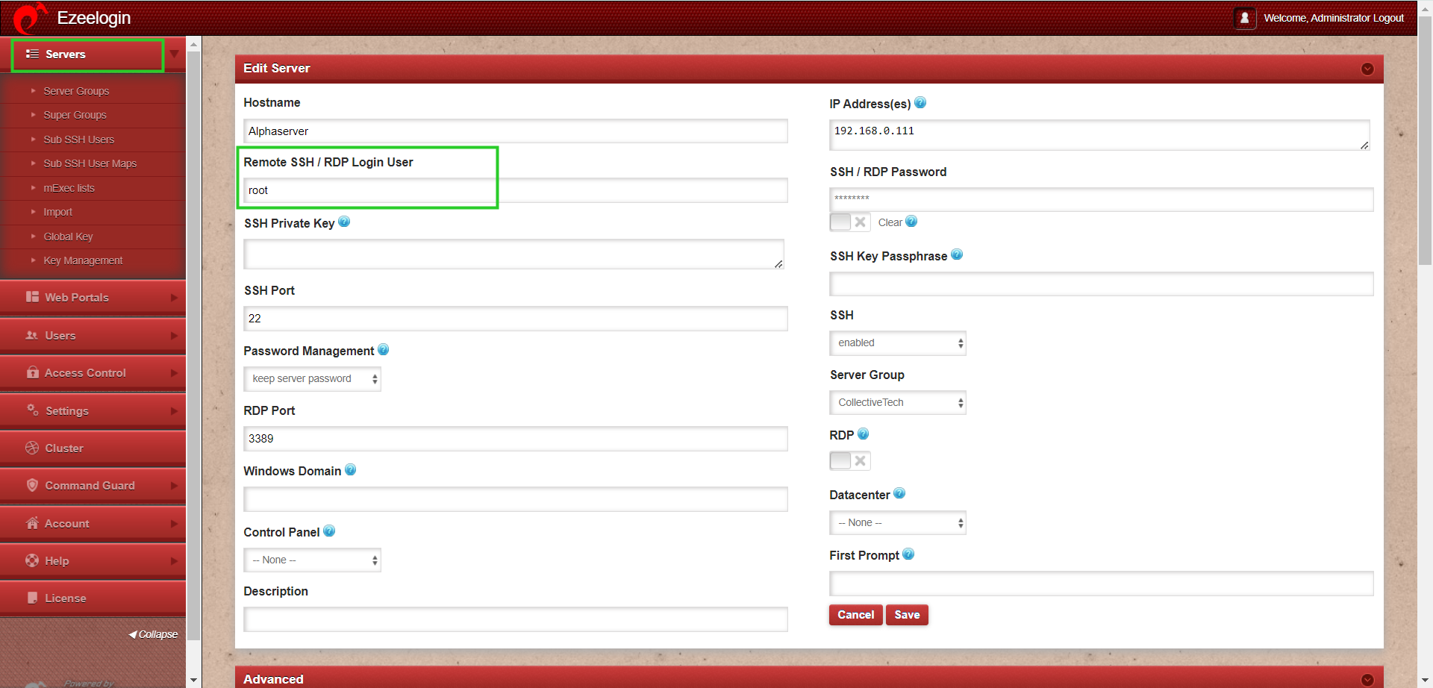Click the Cluster sidebar icon

tap(32, 448)
